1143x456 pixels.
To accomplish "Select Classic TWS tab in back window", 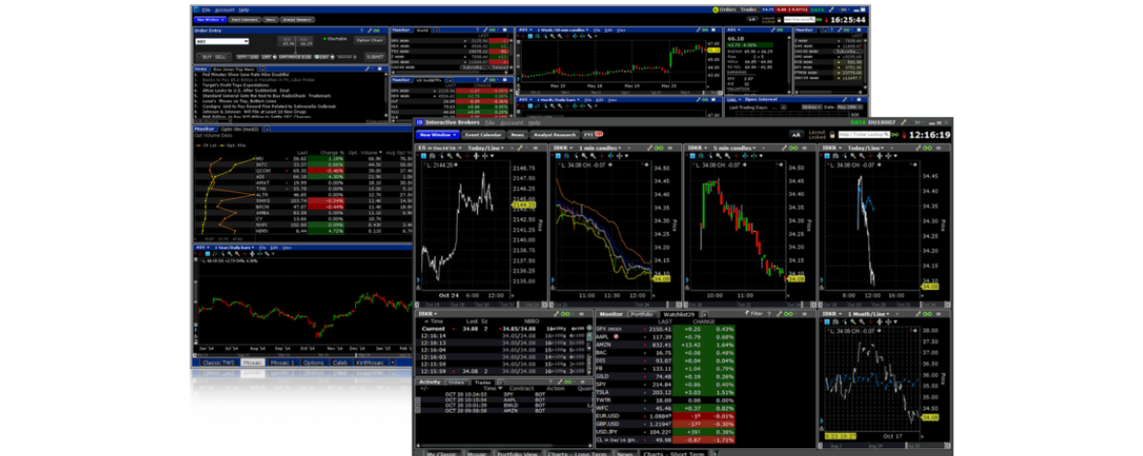I will pyautogui.click(x=220, y=361).
